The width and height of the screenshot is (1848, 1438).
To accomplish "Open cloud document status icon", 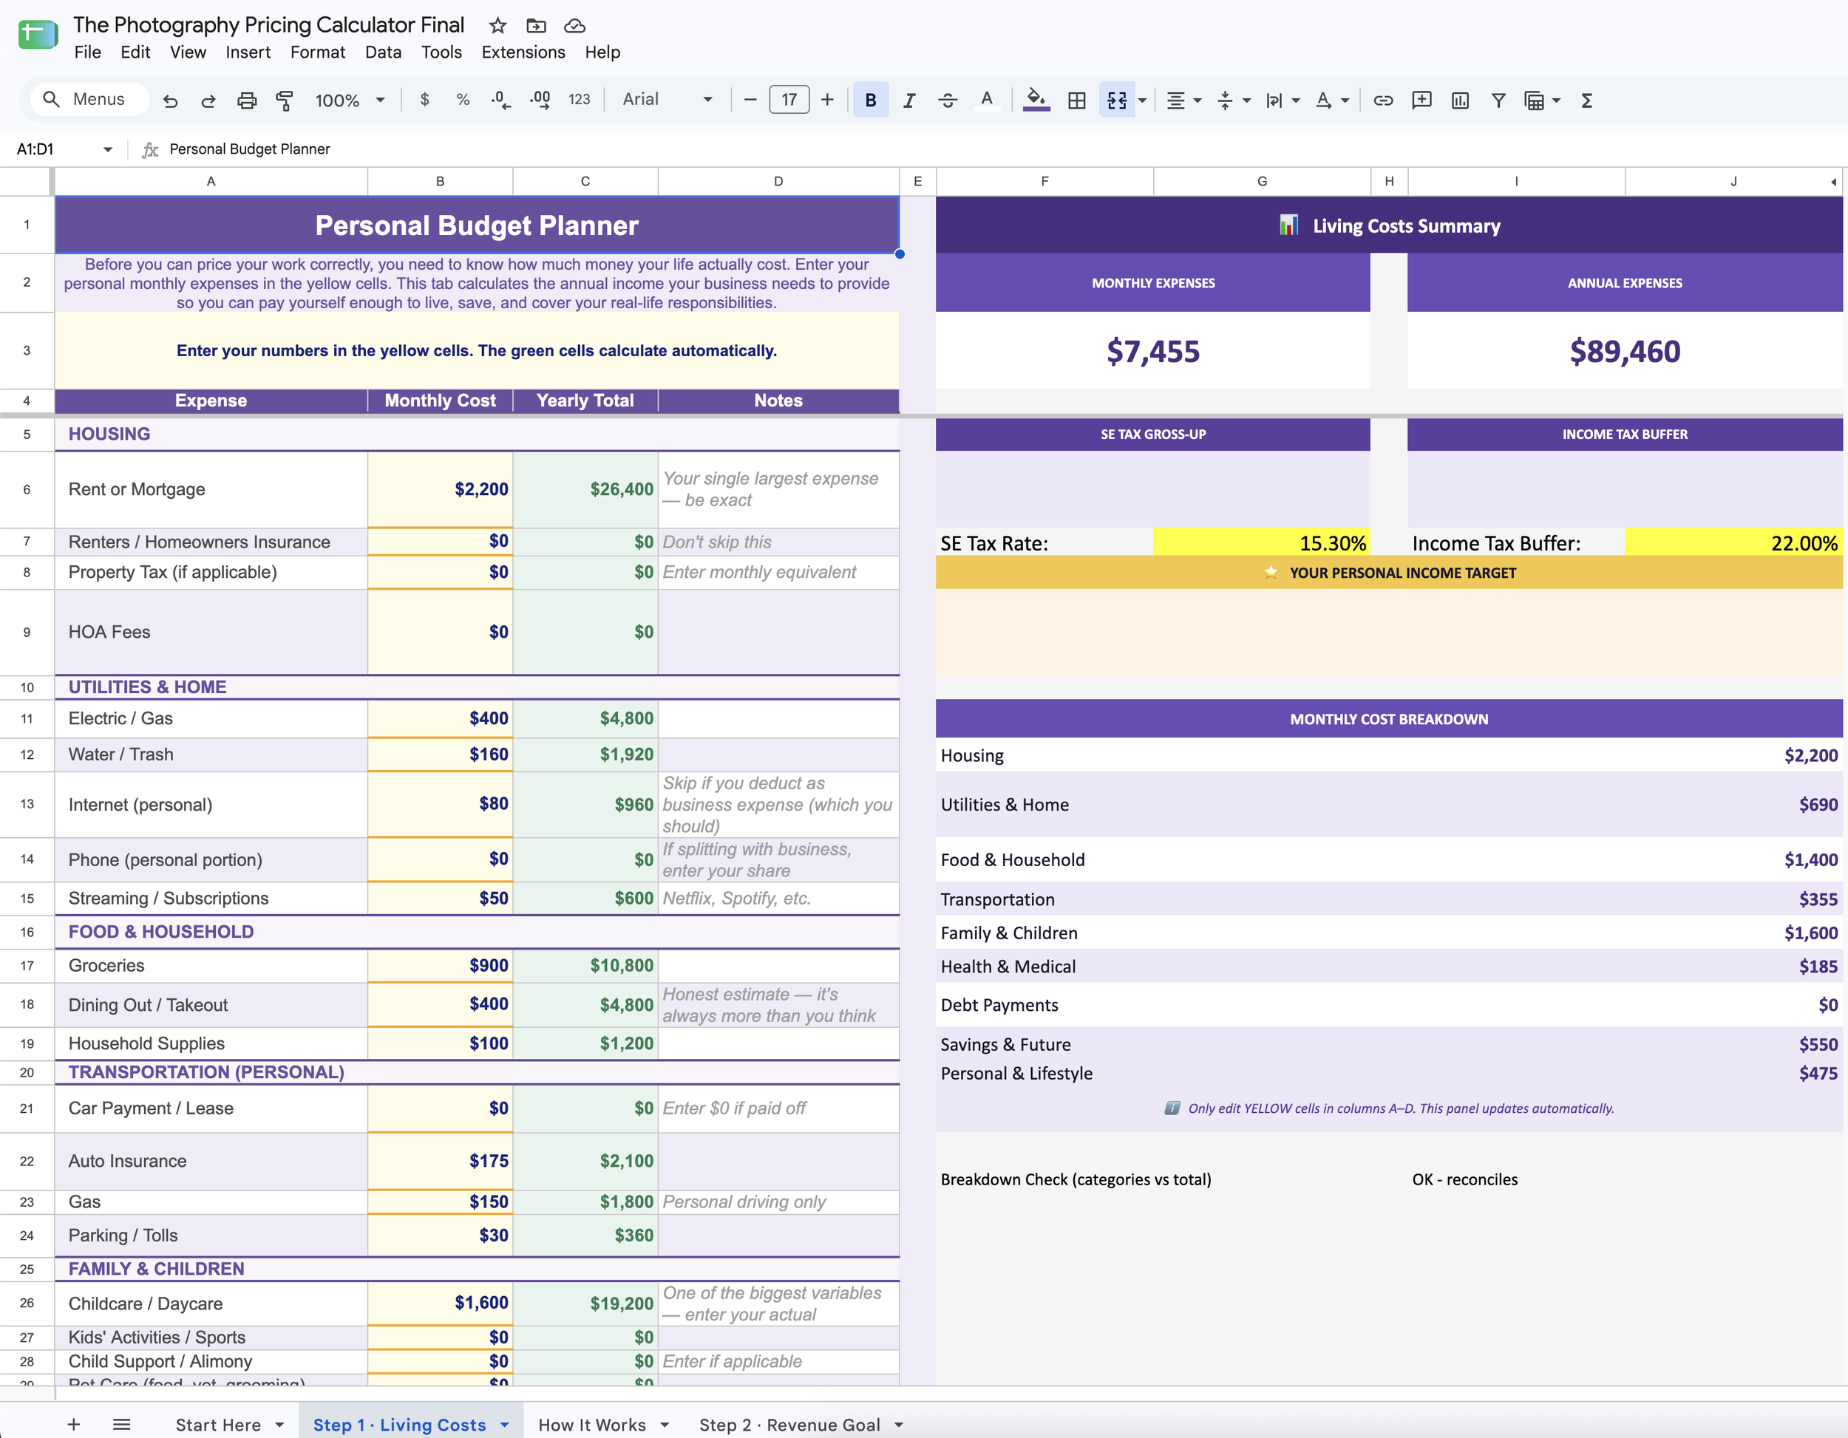I will pyautogui.click(x=574, y=25).
